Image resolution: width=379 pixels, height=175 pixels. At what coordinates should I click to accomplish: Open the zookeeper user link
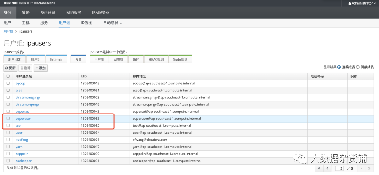[x=23, y=161]
